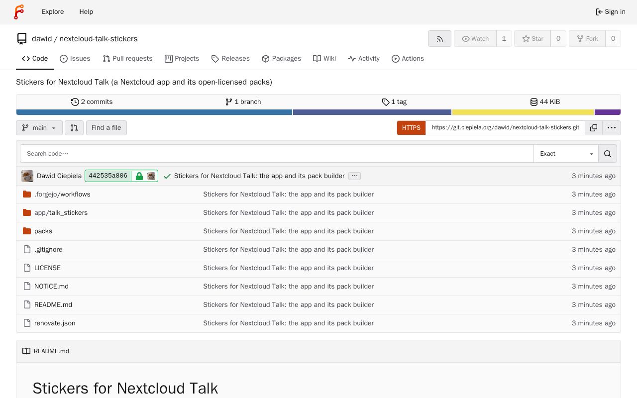Open the Releases tab
Screen dimensions: 637x398
coord(230,59)
